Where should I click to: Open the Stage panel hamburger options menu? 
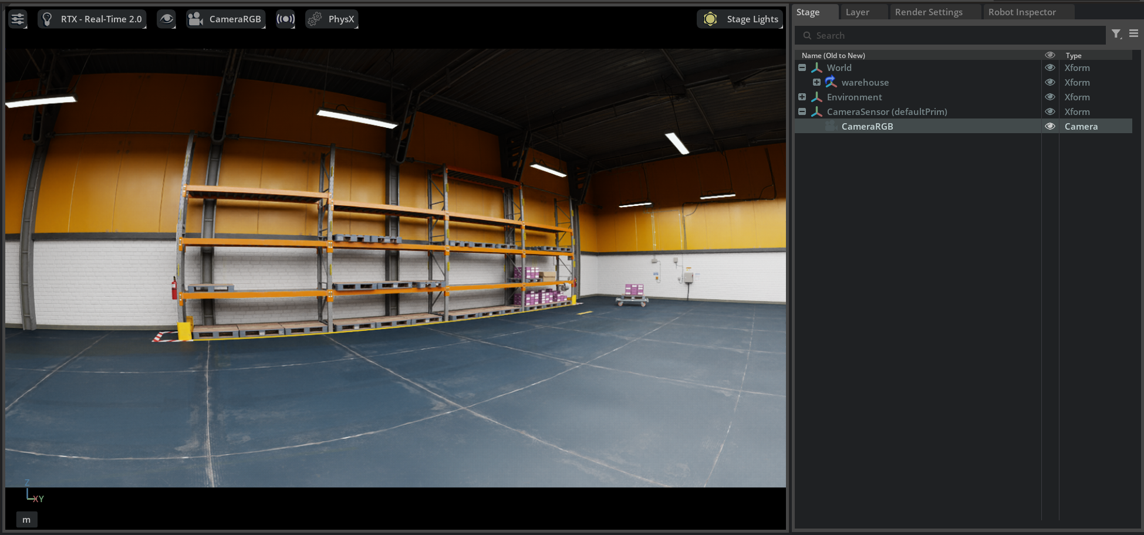click(1134, 34)
